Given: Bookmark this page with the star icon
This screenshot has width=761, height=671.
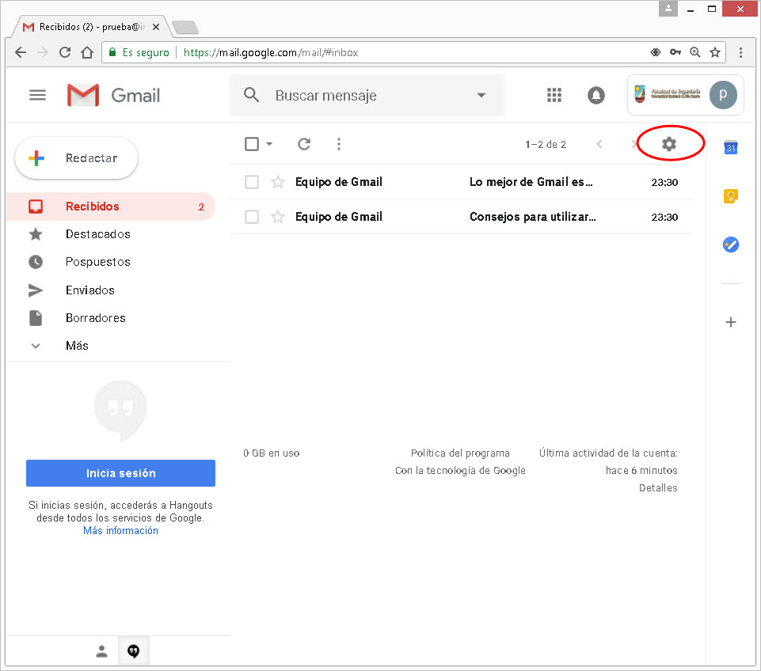Looking at the screenshot, I should [715, 52].
